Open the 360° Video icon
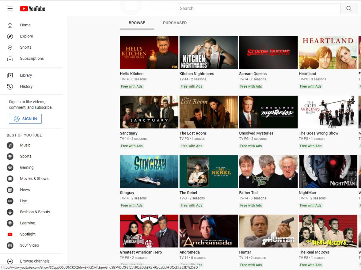This screenshot has height=270, width=361. 10,245
